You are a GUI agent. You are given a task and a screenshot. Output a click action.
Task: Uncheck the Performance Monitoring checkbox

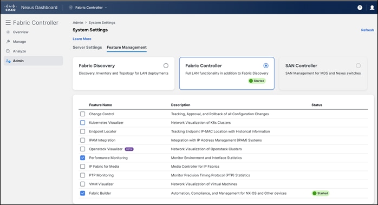coord(82,158)
